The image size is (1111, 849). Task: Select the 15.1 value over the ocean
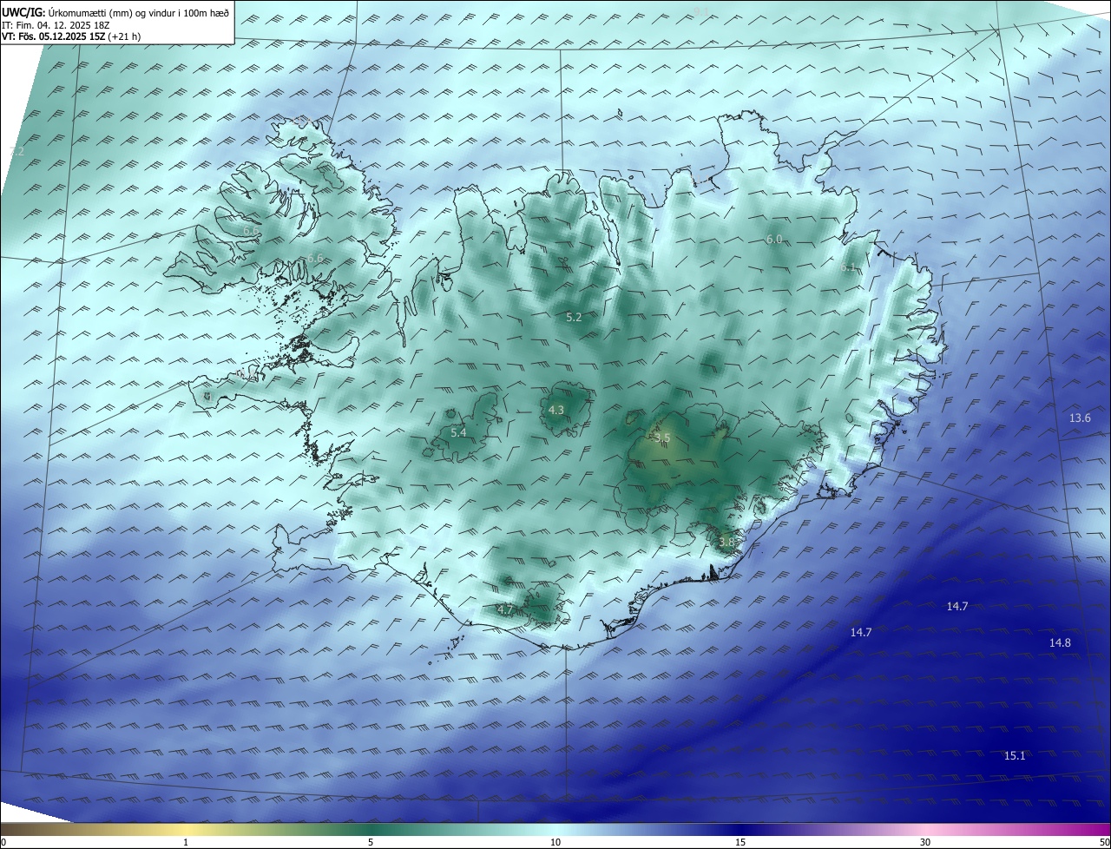(1015, 756)
